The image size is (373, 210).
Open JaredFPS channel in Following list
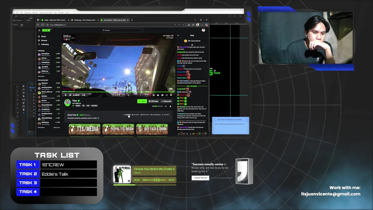49,68
